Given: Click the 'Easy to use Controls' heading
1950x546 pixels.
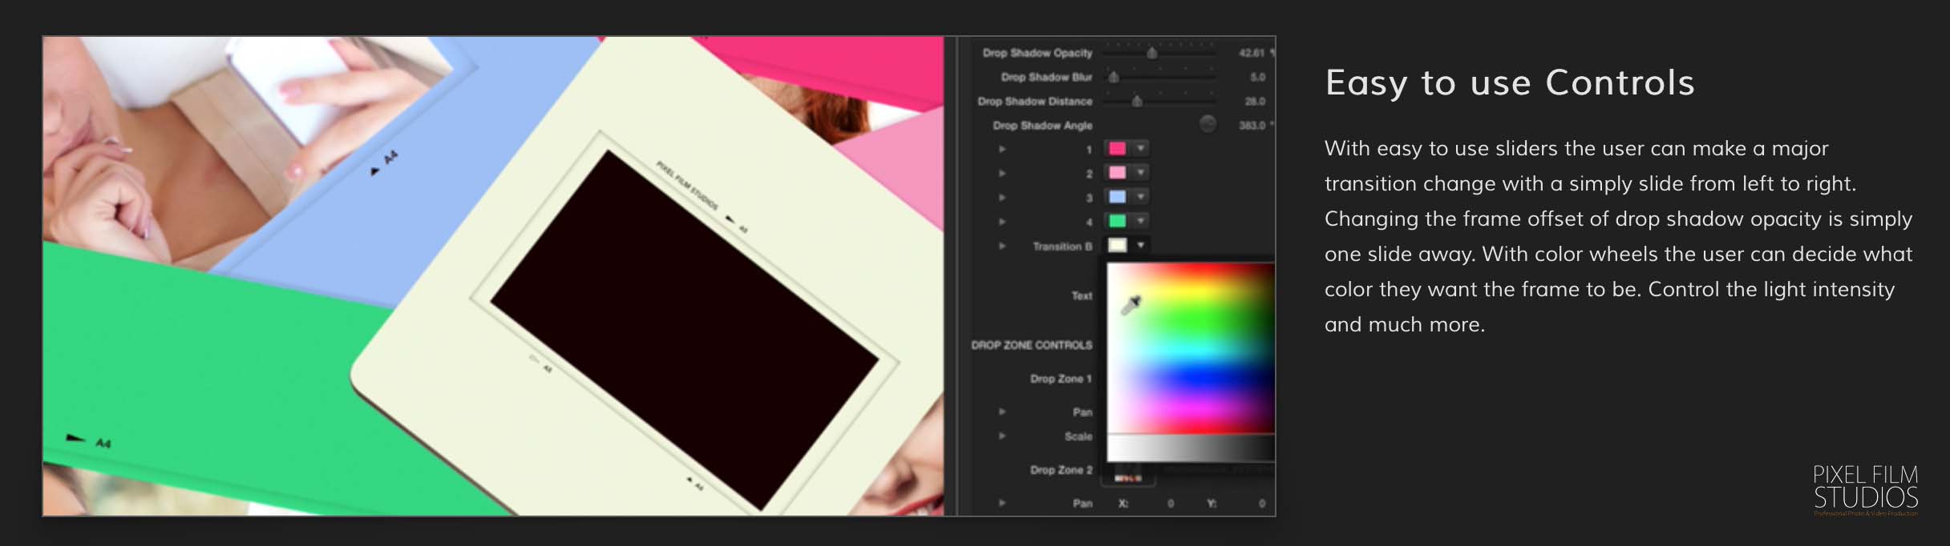Looking at the screenshot, I should (x=1510, y=82).
